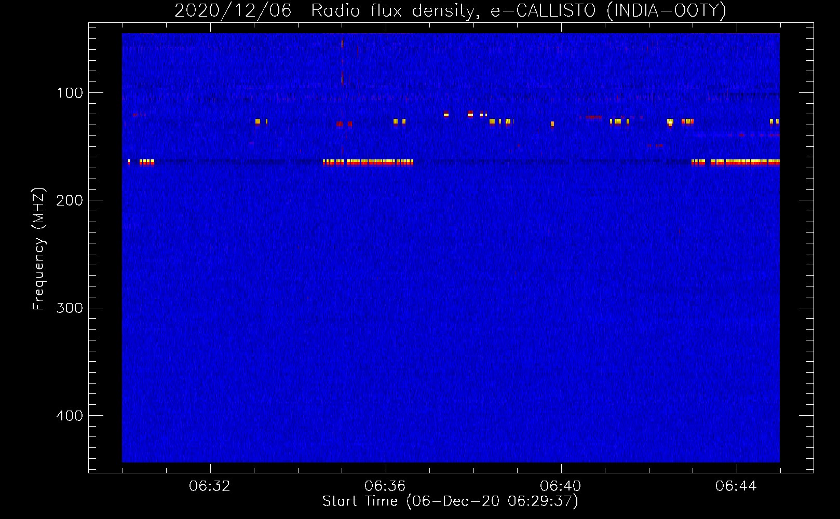Click the 200 frequency tick label
The width and height of the screenshot is (840, 519).
click(x=70, y=200)
